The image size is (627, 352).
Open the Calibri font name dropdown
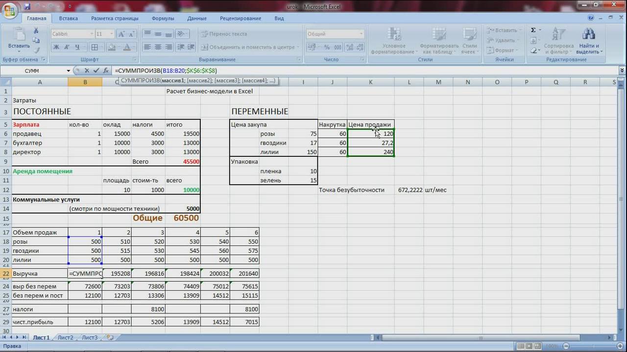92,34
